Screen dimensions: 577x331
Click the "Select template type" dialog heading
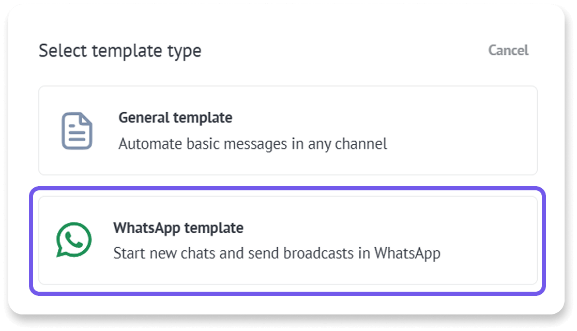coord(120,51)
